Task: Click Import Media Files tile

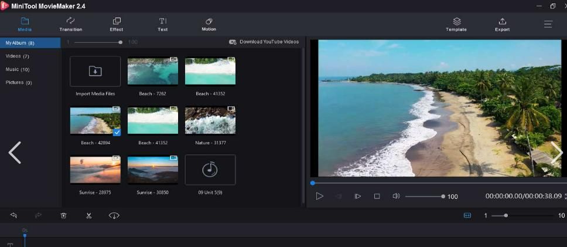Action: [95, 72]
